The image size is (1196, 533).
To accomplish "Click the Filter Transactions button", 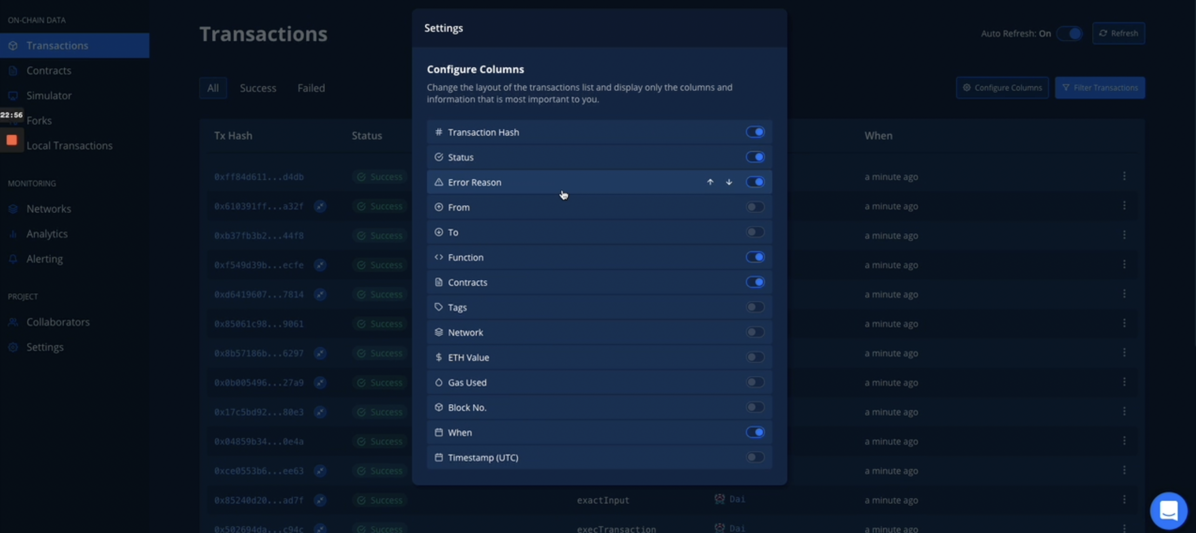I will 1100,87.
